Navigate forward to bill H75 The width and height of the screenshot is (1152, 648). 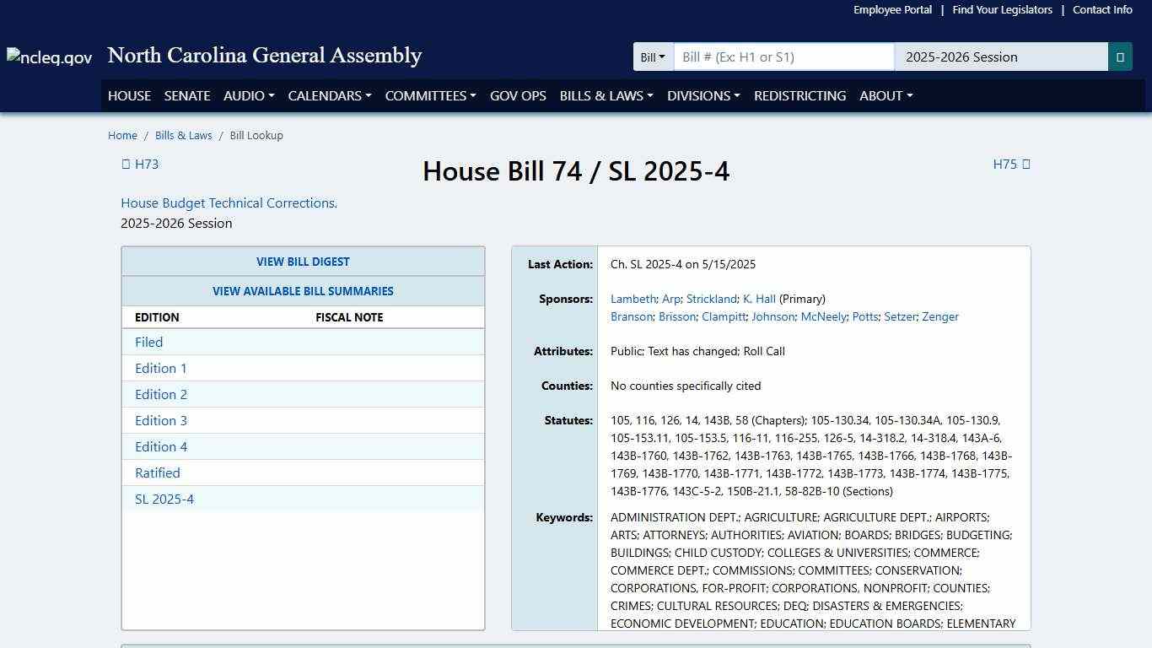coord(1011,165)
